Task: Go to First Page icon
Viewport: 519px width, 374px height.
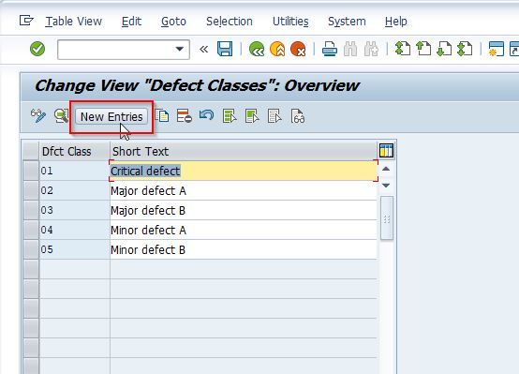Action: coord(403,49)
